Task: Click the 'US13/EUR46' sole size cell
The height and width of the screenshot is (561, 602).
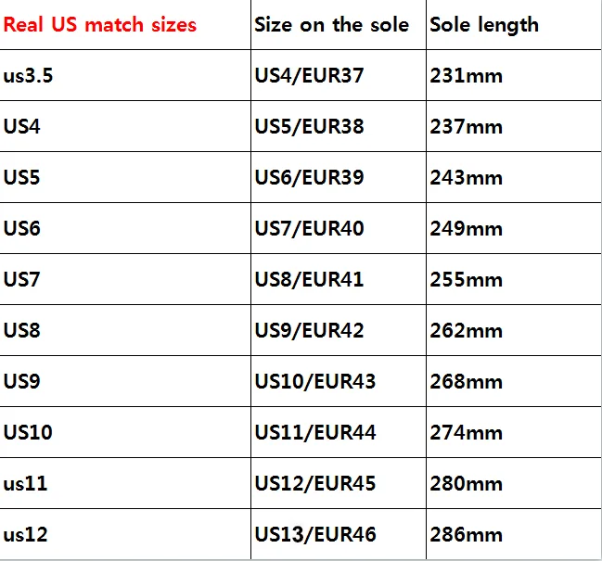Action: (x=314, y=535)
